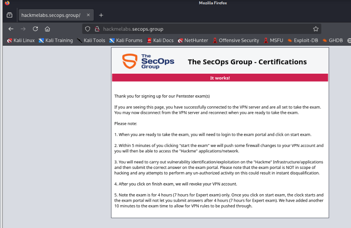The image size is (351, 228).
Task: Open Kali Docs bookmark
Action: (160, 41)
